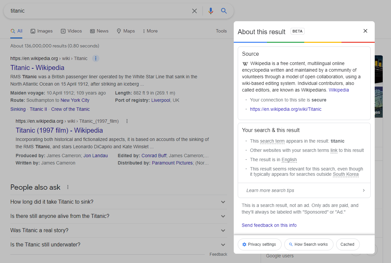Expand 'How long did it take Titanic to sink?'
Image resolution: width=391 pixels, height=263 pixels.
point(118,202)
